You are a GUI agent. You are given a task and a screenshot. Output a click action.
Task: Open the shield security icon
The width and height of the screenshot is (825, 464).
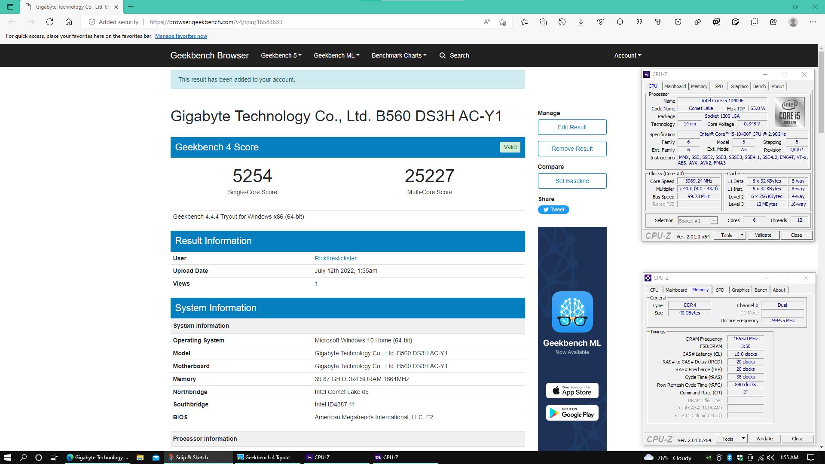point(678,22)
